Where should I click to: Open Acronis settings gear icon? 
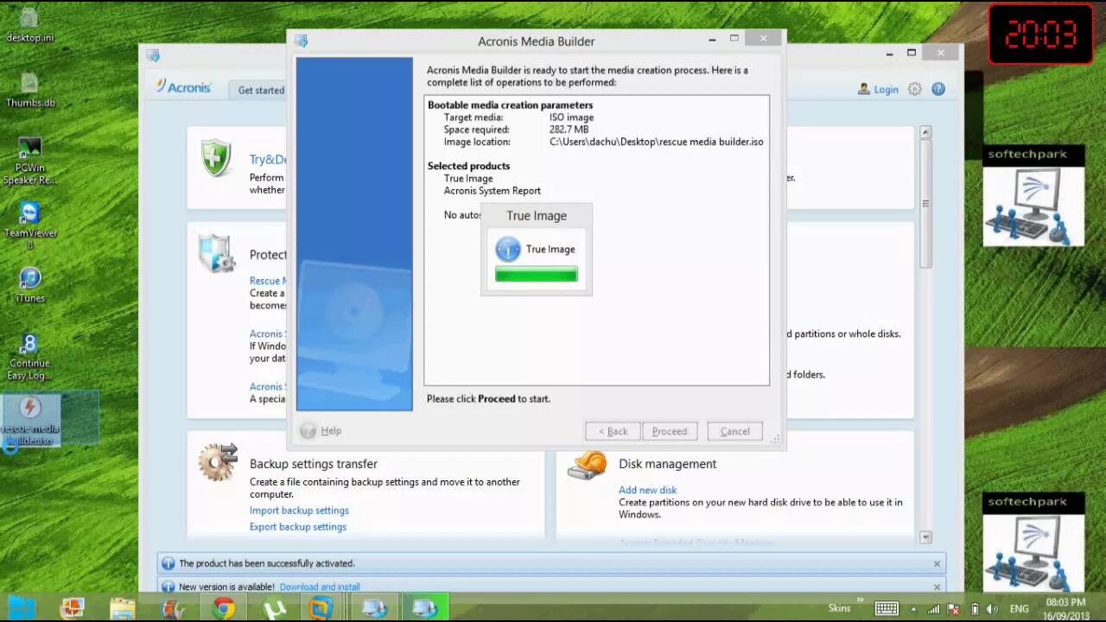click(x=915, y=89)
